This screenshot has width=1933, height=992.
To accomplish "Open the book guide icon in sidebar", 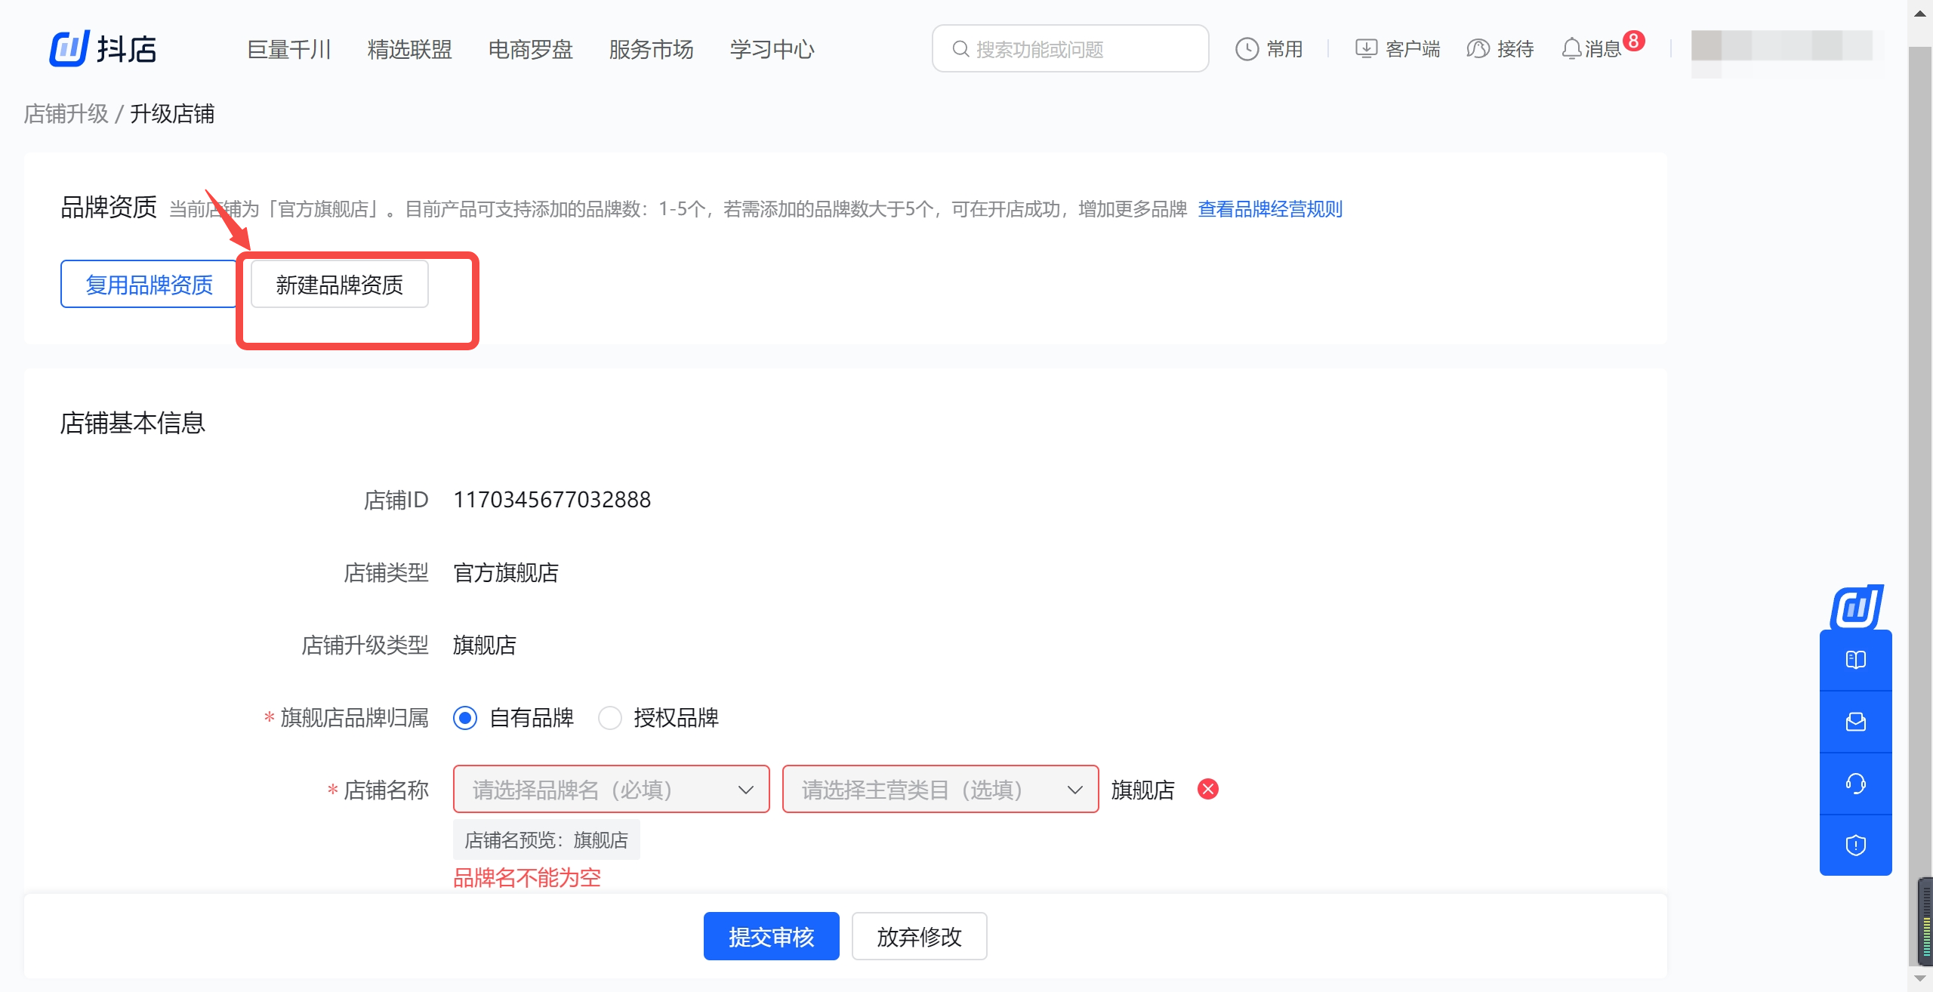I will point(1856,660).
